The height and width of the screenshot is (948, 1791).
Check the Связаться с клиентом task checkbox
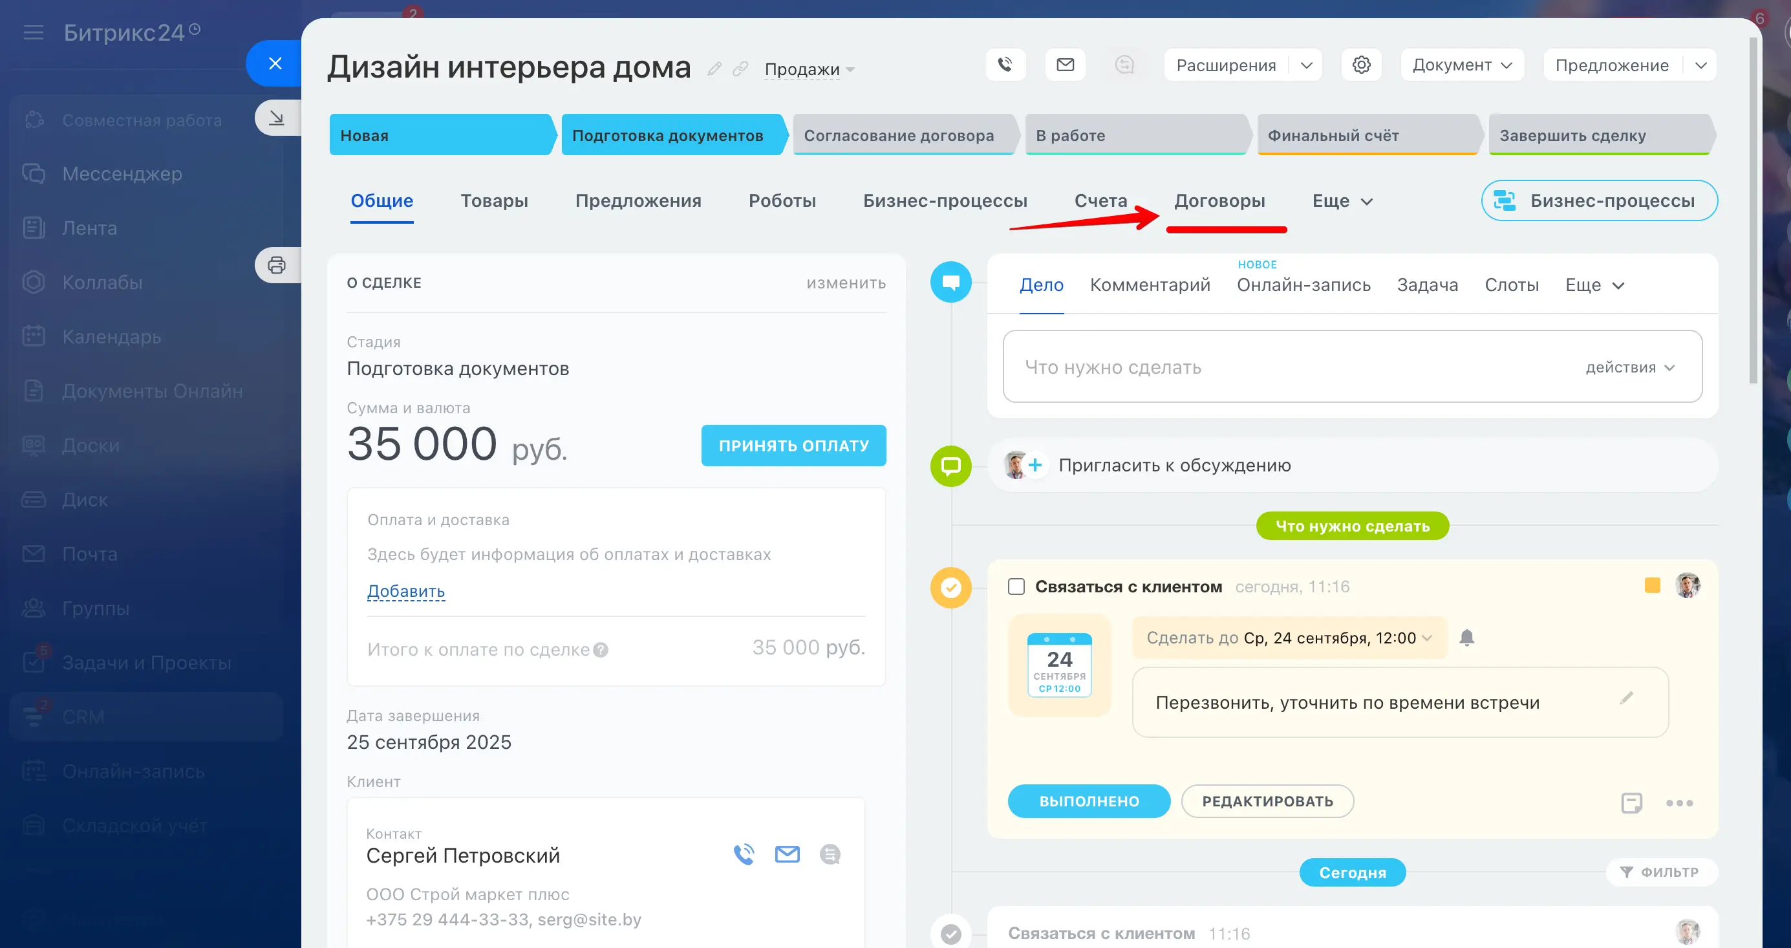[x=1016, y=587]
